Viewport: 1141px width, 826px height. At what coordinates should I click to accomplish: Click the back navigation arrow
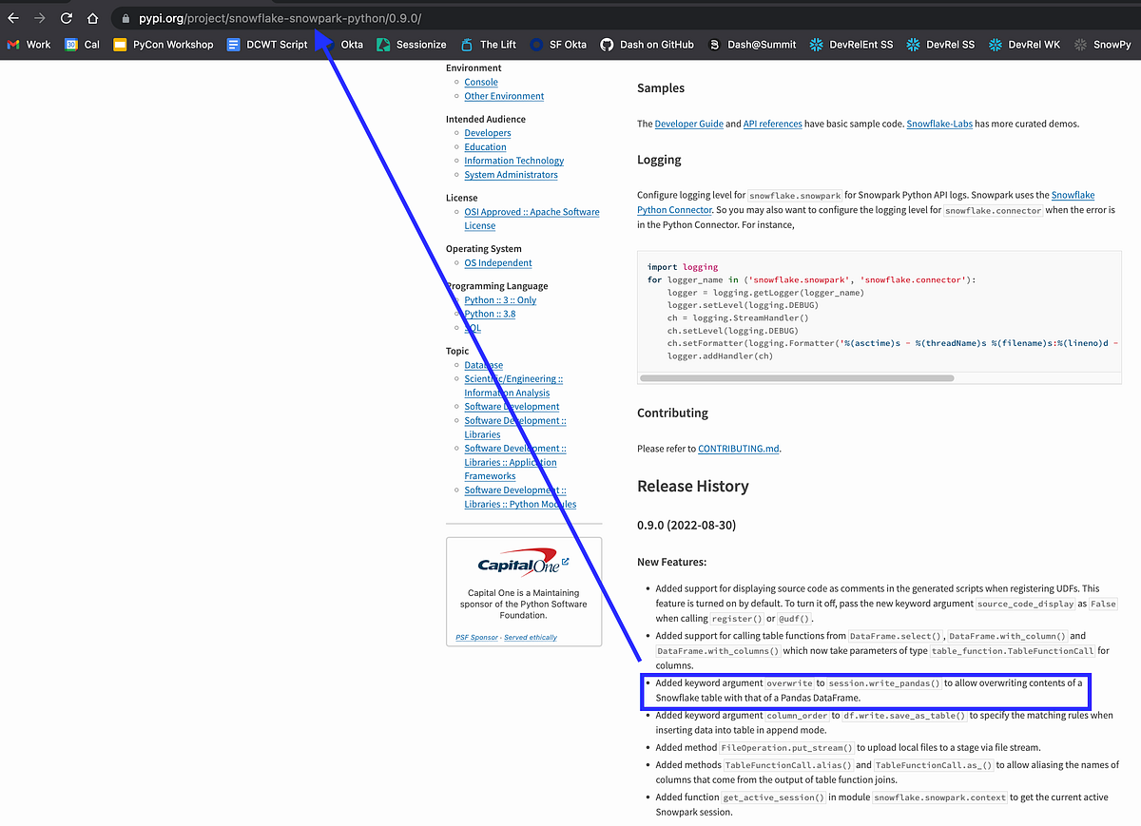[x=13, y=17]
